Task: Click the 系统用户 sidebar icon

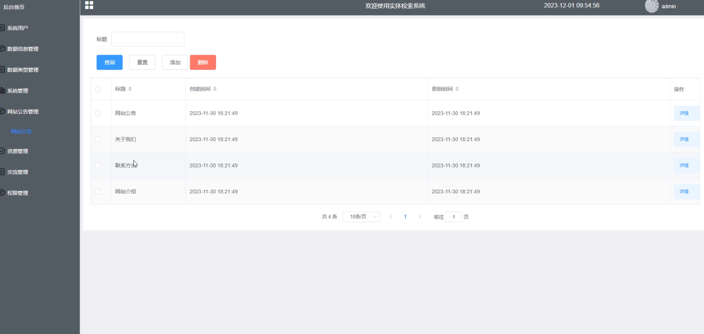Action: click(x=2, y=28)
